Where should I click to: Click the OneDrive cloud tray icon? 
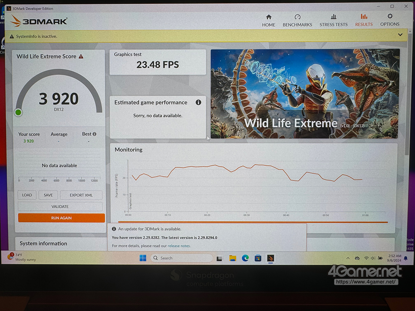(358, 258)
